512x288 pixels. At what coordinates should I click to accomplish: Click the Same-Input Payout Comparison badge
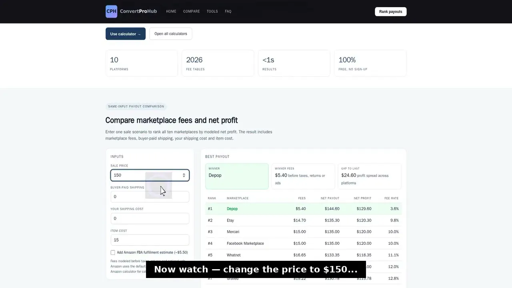pos(136,106)
